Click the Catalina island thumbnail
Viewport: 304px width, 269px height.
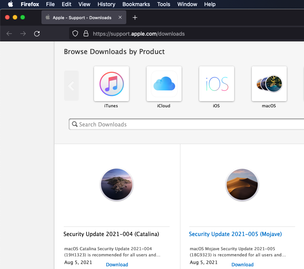(117, 184)
